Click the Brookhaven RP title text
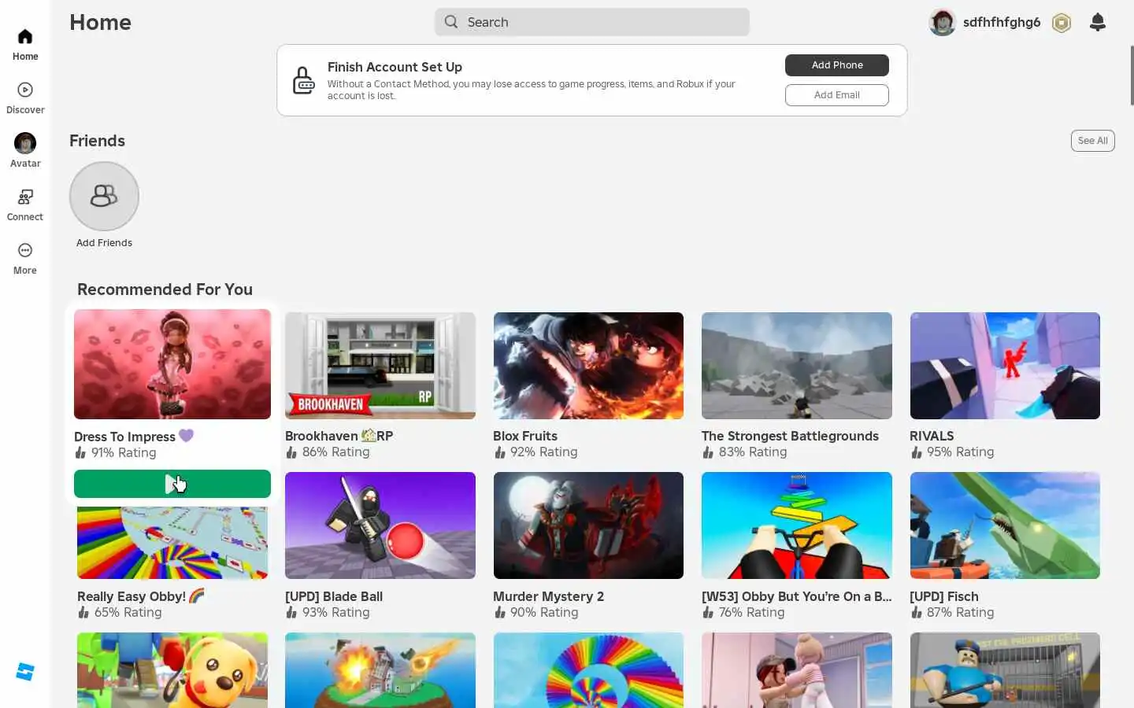Screen dimensions: 1134x708 pos(339,436)
